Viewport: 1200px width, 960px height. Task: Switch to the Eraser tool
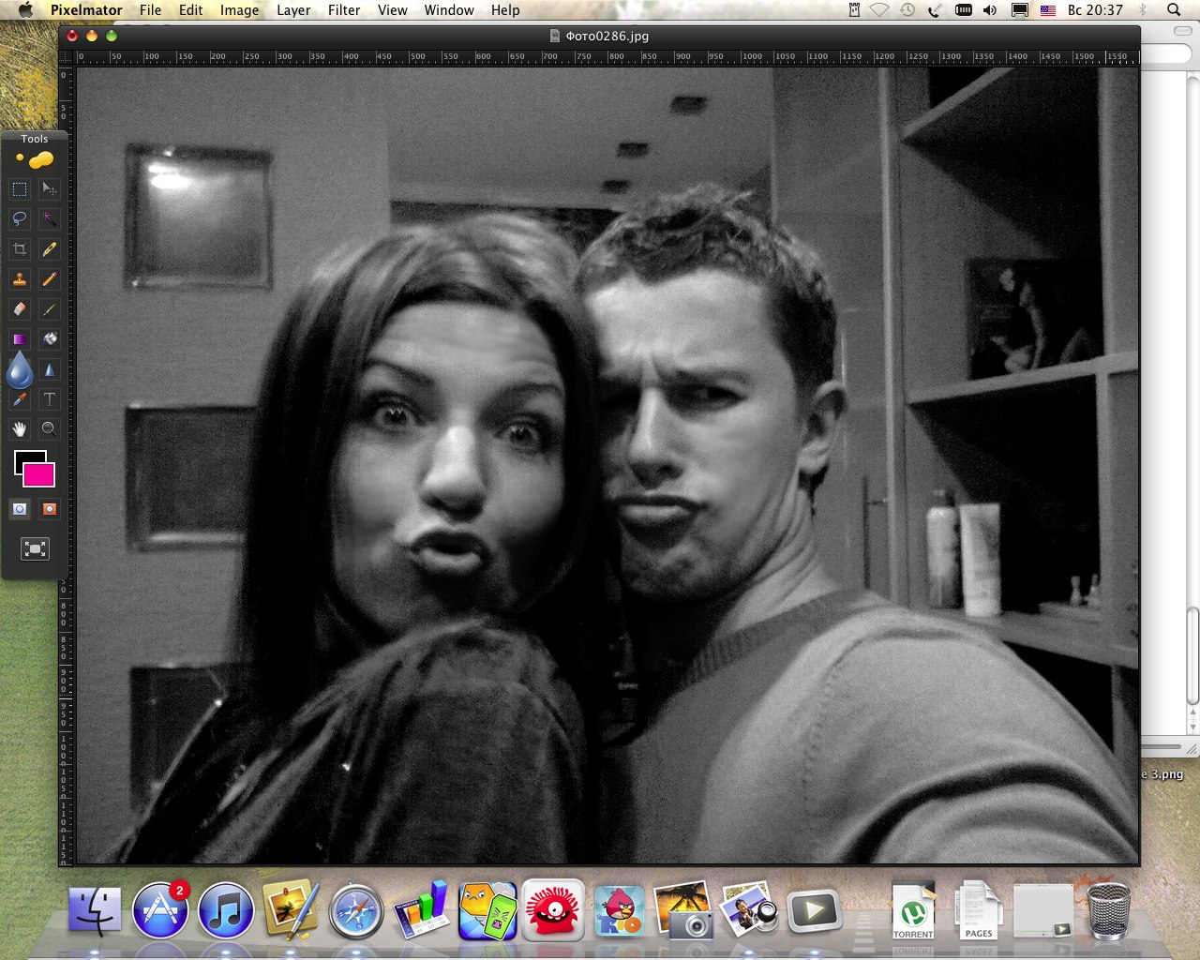click(20, 309)
